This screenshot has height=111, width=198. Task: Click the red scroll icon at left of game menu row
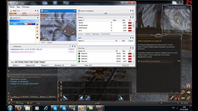171,98
